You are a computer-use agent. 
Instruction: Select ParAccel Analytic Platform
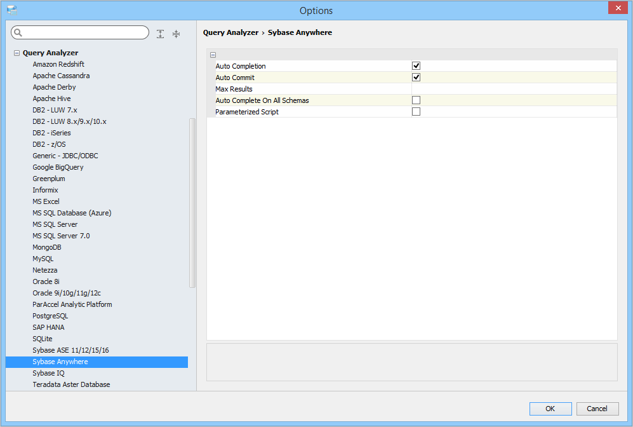coord(72,304)
